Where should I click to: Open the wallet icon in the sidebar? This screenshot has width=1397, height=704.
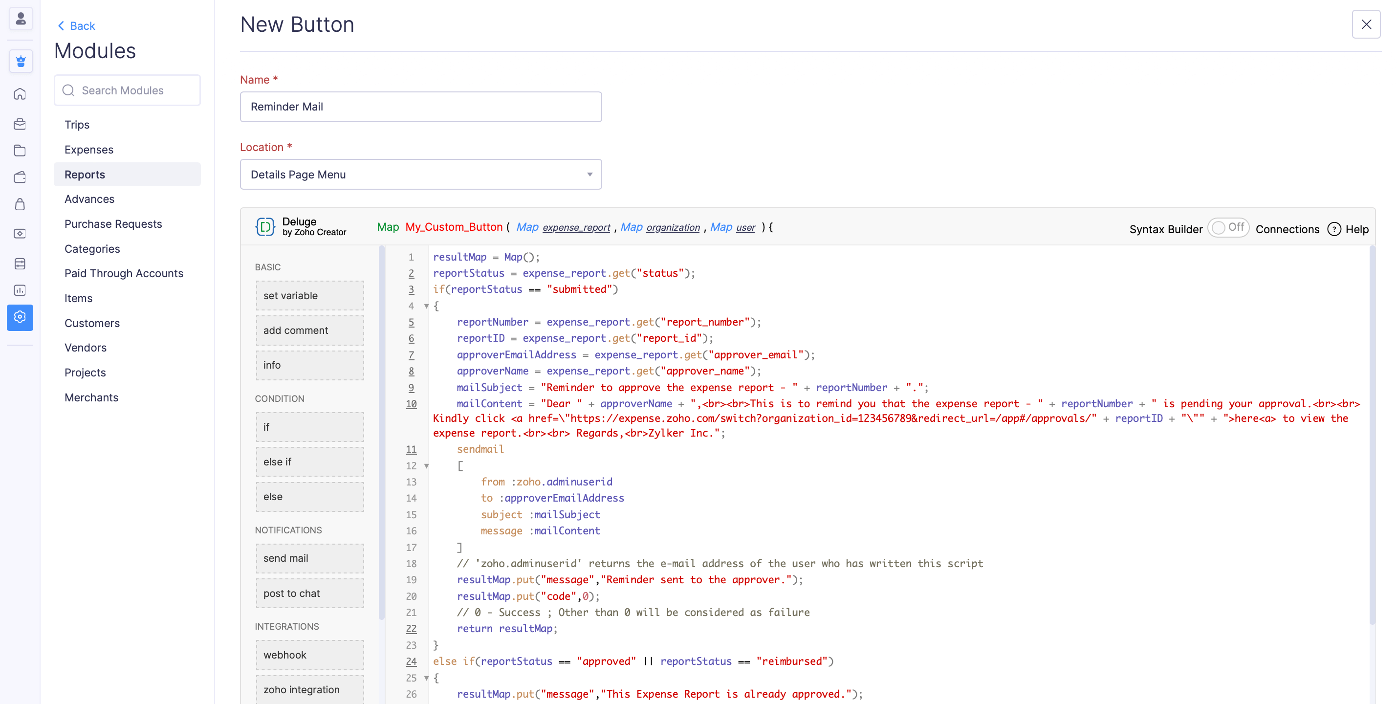pyautogui.click(x=20, y=177)
